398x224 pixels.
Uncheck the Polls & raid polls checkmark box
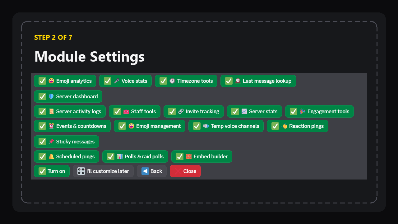(111, 156)
